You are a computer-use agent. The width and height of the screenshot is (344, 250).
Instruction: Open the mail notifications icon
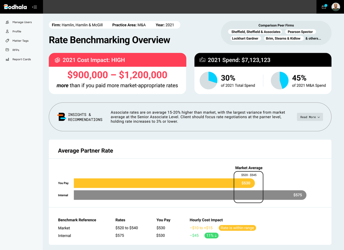pyautogui.click(x=324, y=7)
